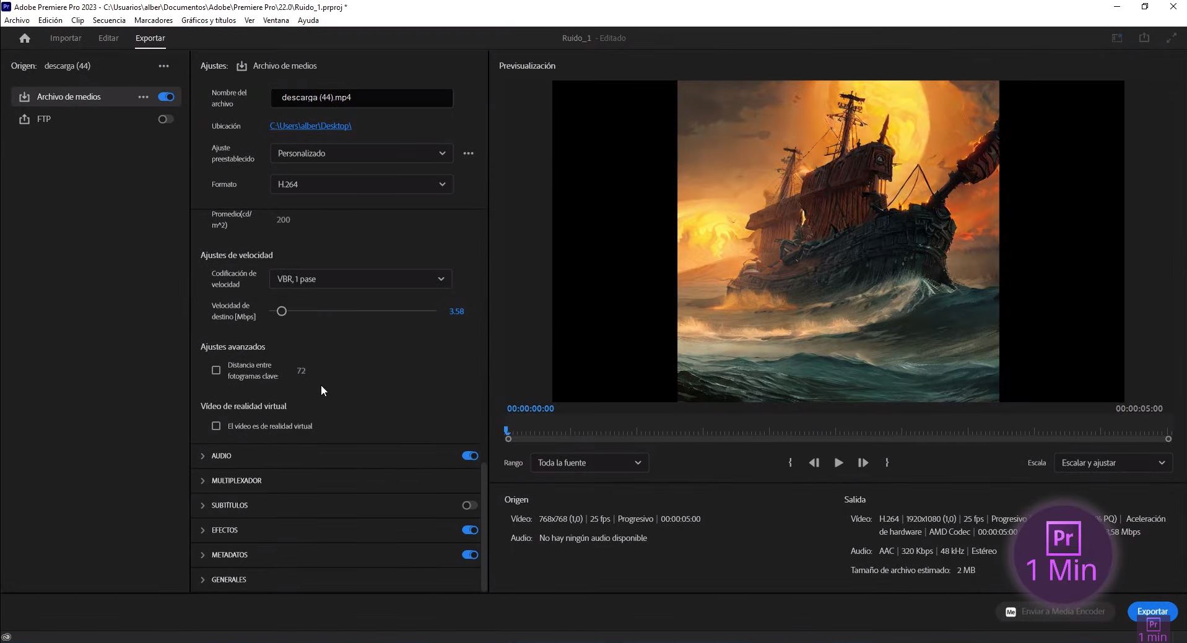The image size is (1187, 643).
Task: Play the export preview
Action: (x=838, y=462)
